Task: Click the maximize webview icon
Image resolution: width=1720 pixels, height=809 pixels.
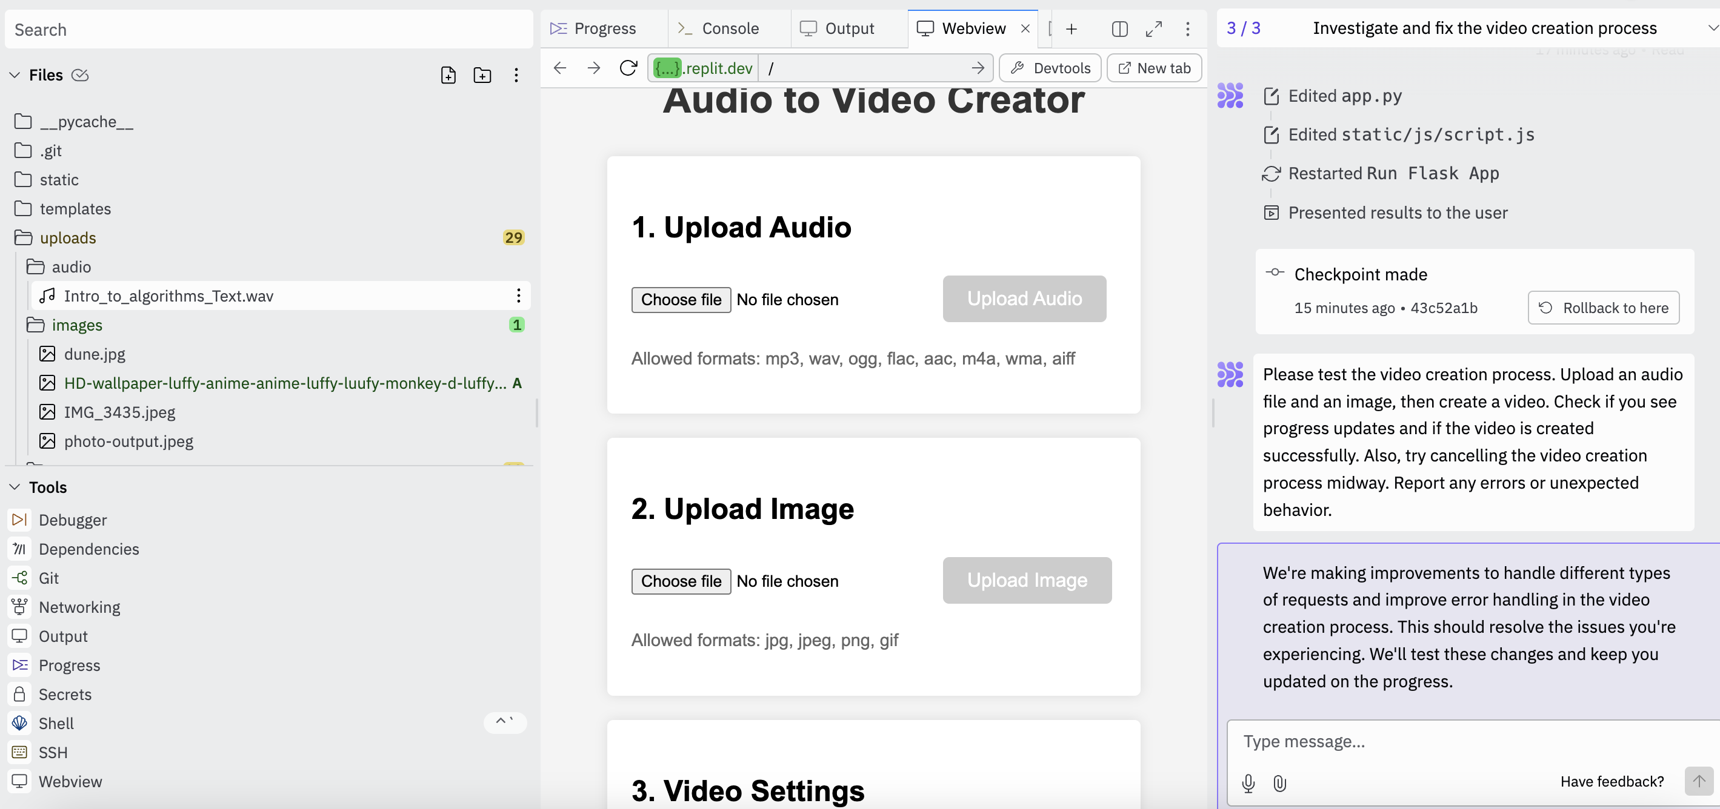Action: pyautogui.click(x=1153, y=27)
